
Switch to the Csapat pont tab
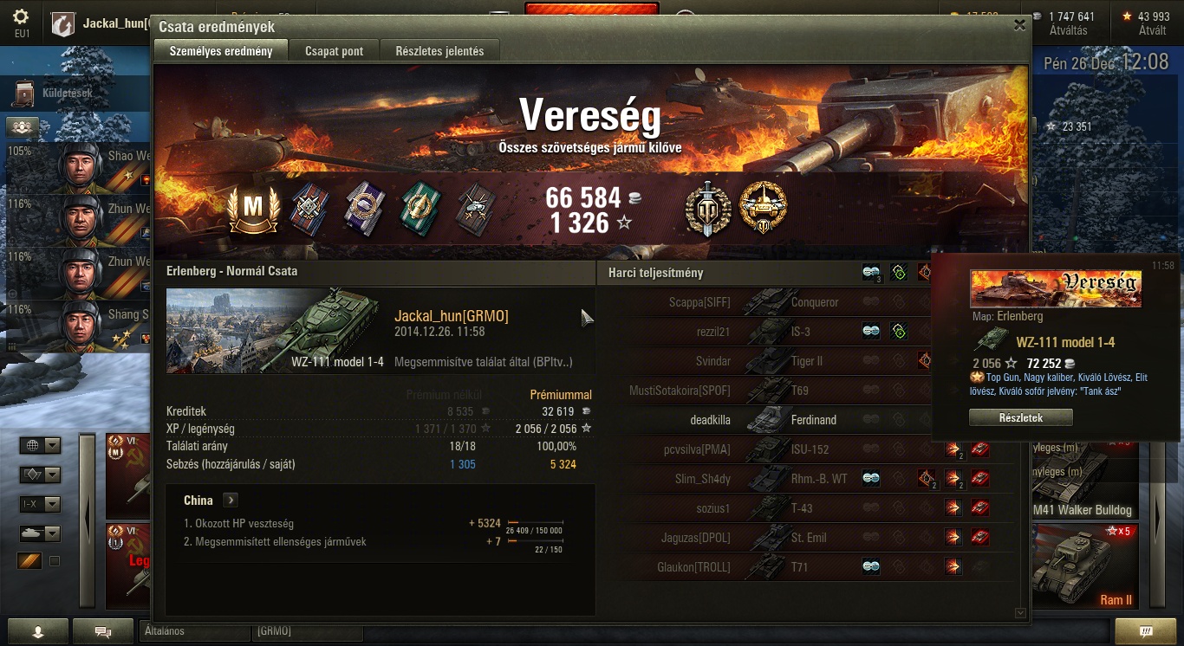[334, 51]
